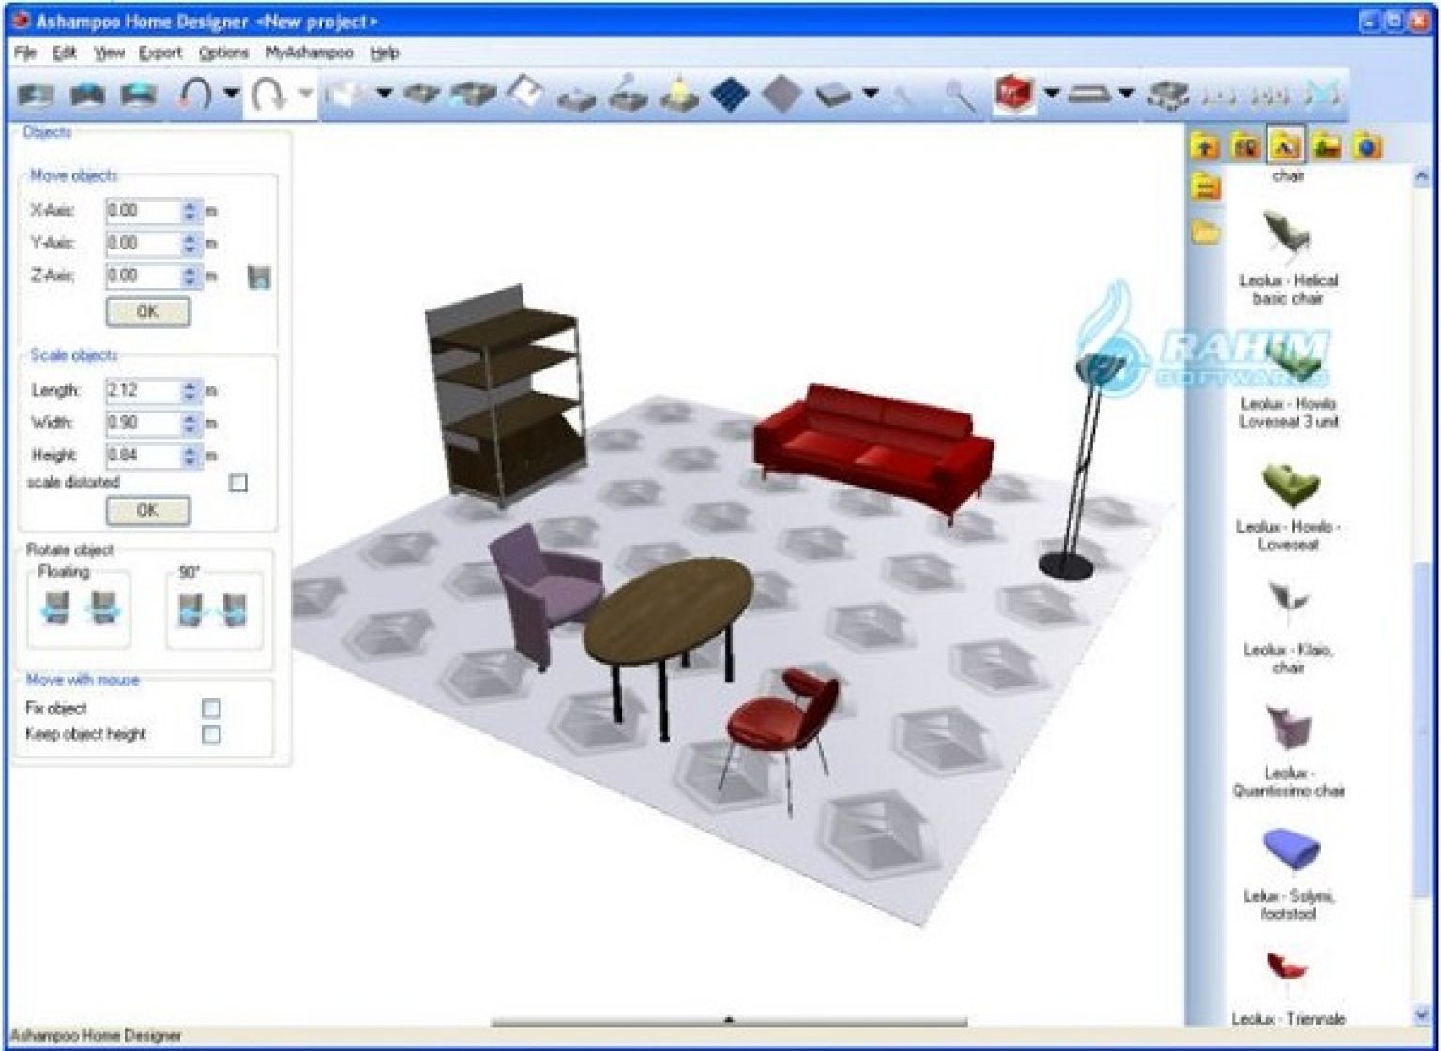Enable the Fix object checkbox
The width and height of the screenshot is (1441, 1051).
[x=212, y=708]
